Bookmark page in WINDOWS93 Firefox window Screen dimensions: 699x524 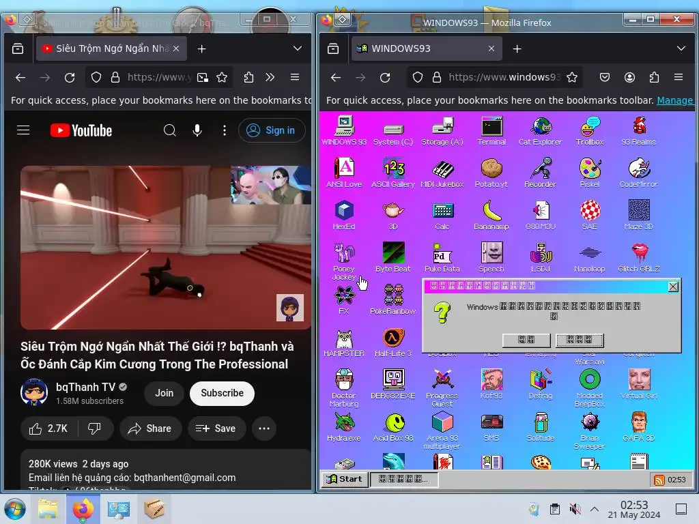tap(572, 77)
